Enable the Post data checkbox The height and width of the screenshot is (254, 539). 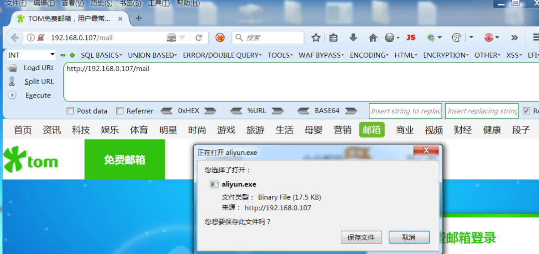(70, 111)
